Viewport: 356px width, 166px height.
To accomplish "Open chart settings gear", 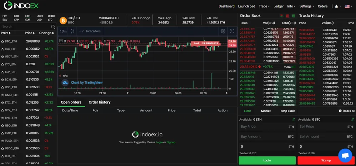I will pos(223,31).
